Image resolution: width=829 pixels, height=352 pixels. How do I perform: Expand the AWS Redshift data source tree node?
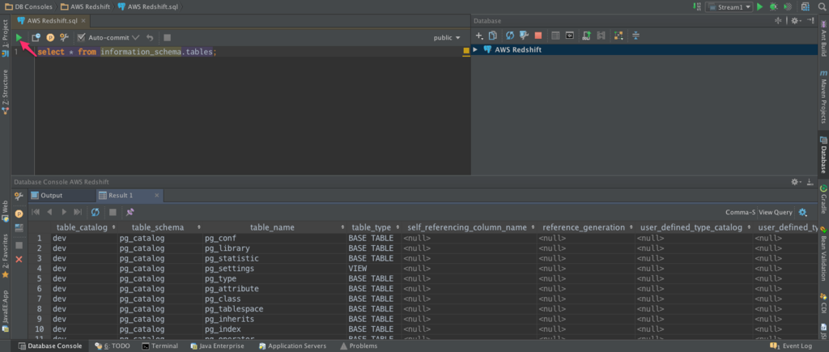[474, 49]
